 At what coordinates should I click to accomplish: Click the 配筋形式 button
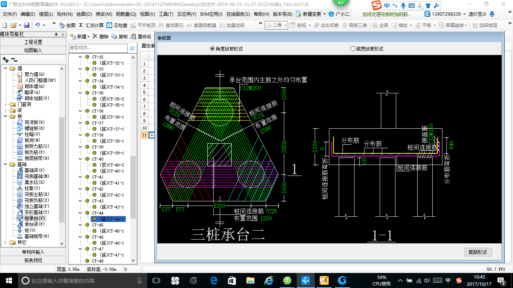[478, 252]
